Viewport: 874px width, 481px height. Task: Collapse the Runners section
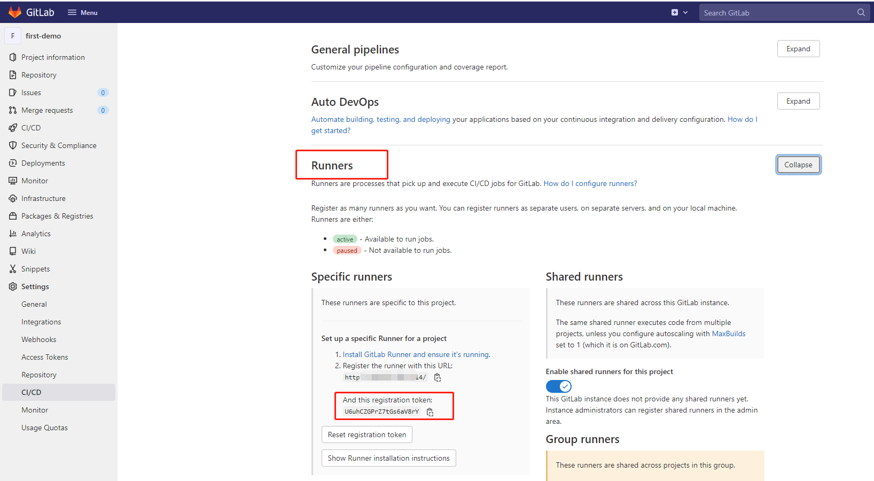coord(798,165)
